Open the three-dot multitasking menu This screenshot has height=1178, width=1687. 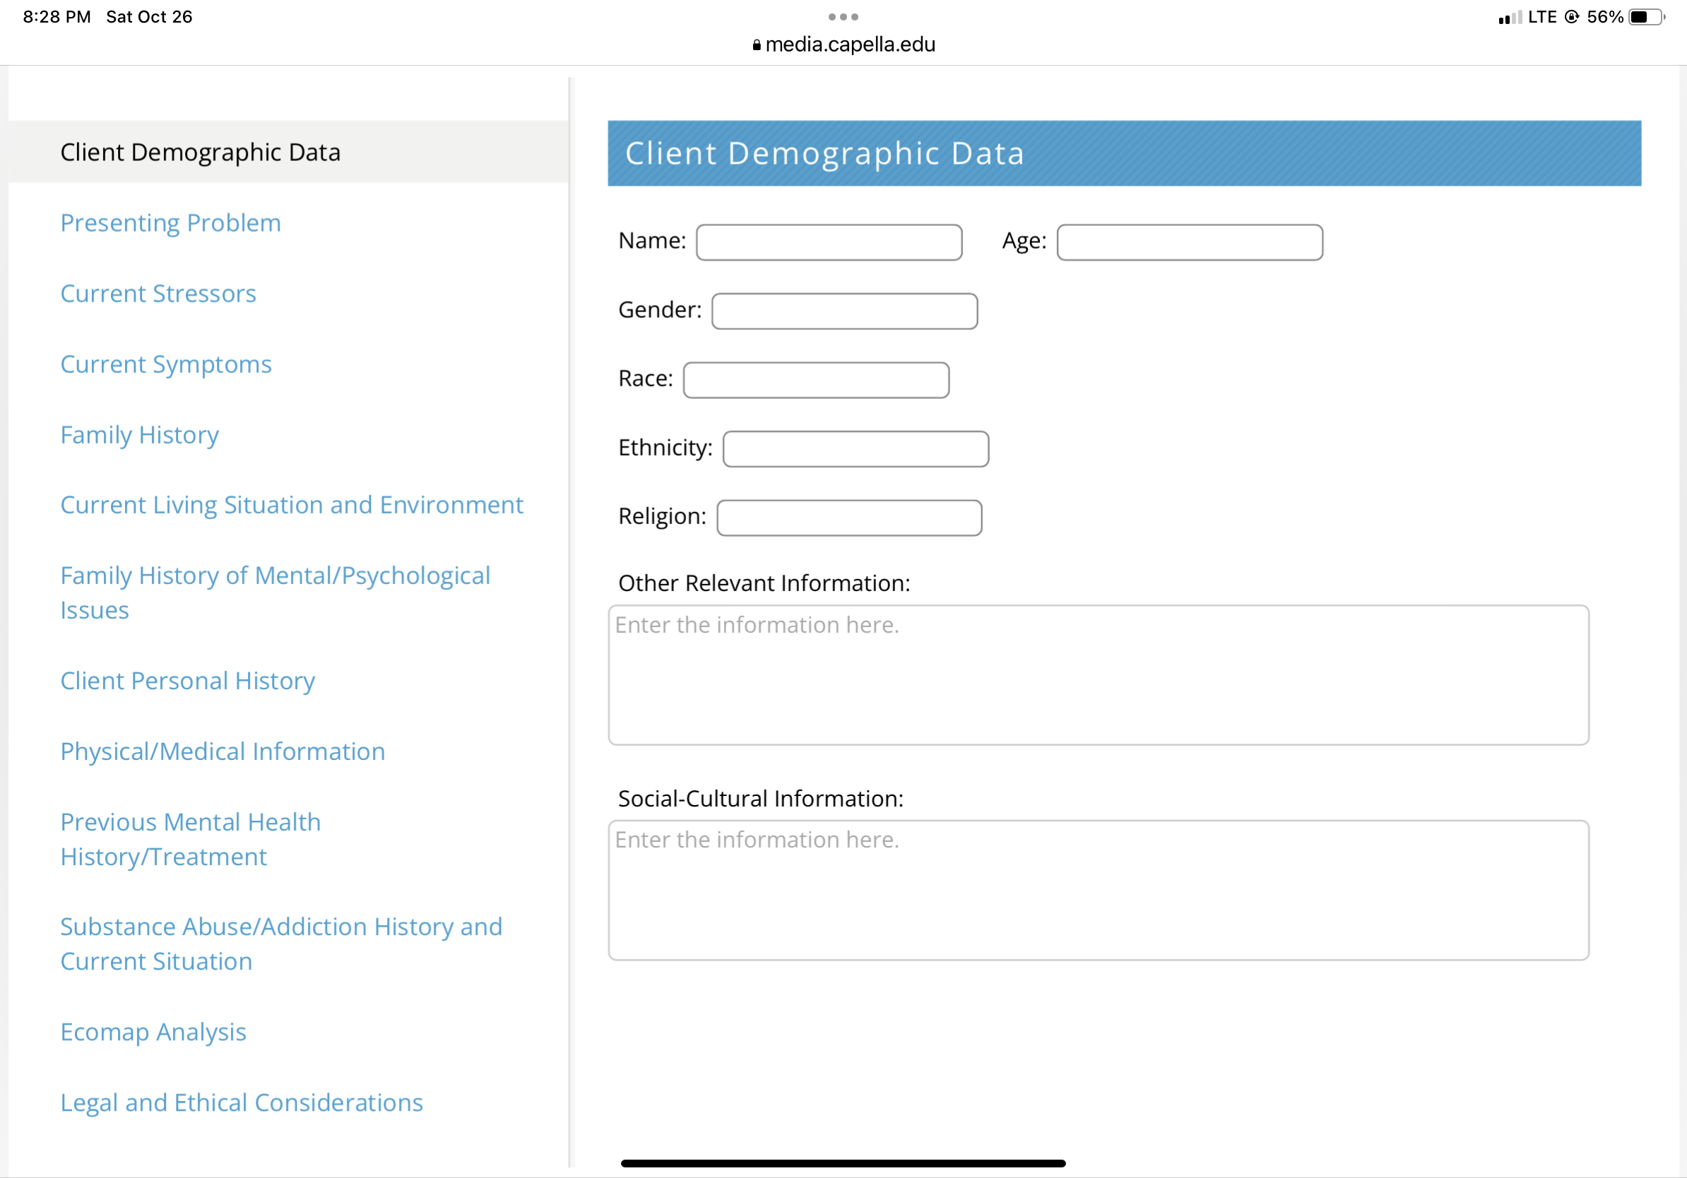[x=843, y=16]
